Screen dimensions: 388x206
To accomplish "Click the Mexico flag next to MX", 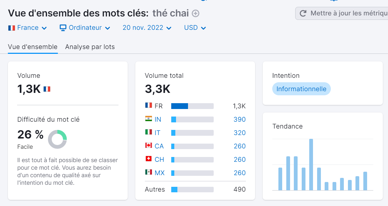I will [149, 173].
